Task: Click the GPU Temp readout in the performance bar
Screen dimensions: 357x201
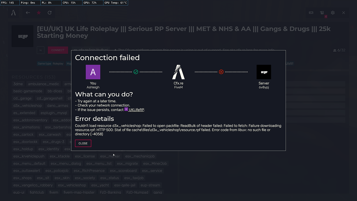Action: [x=115, y=2]
